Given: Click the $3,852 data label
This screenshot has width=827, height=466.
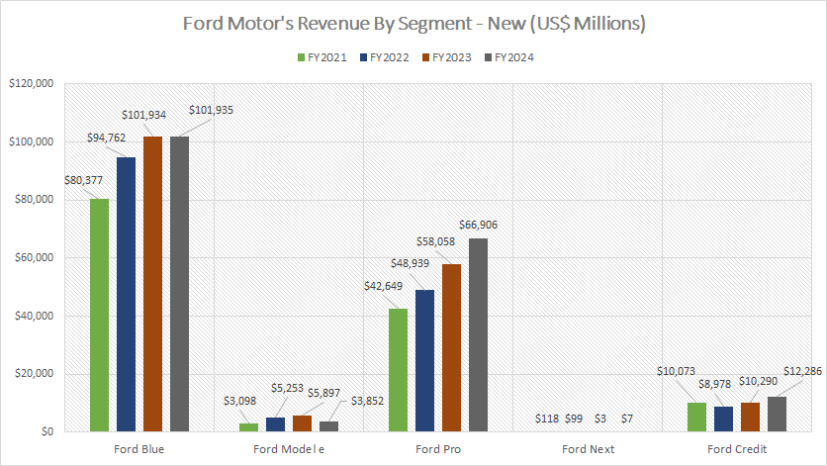Looking at the screenshot, I should pyautogui.click(x=367, y=401).
